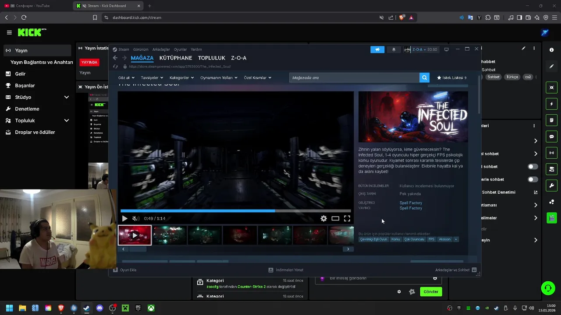Open the green support headset chat bubble
Screen dimensions: 561x315
tap(548, 288)
